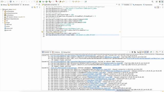
Task: Click the magnifier search icon at top right
Action: pyautogui.click(x=152, y=2)
